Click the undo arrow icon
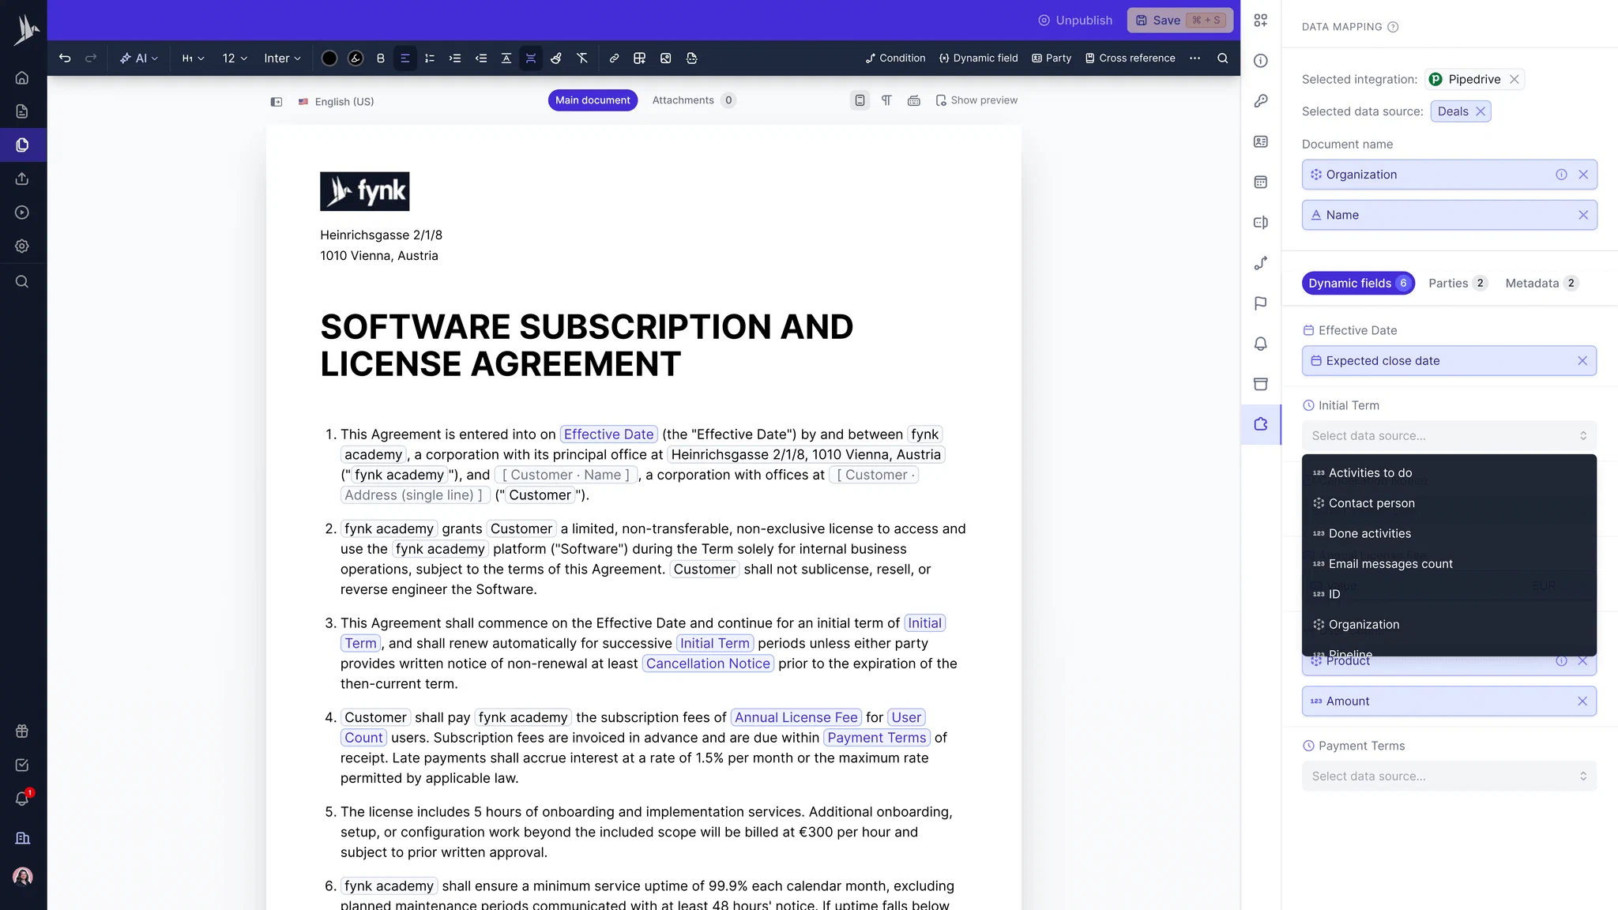Screen dimensions: 1618x910 65,58
